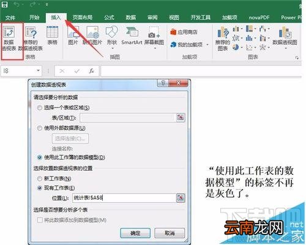Close the 创建数据透视表 dialog
This screenshot has width=306, height=245.
click(x=178, y=83)
